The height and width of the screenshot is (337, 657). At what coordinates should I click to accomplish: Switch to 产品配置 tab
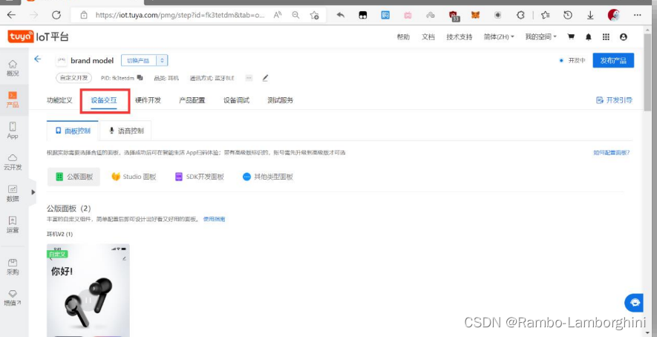(x=192, y=100)
